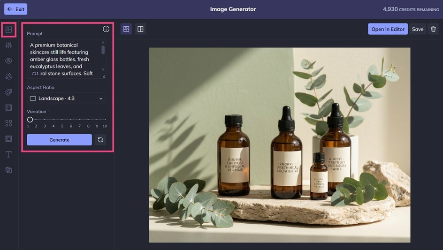Click the Variation slider handle at 1
Screen dimensions: 443x250
pyautogui.click(x=30, y=120)
